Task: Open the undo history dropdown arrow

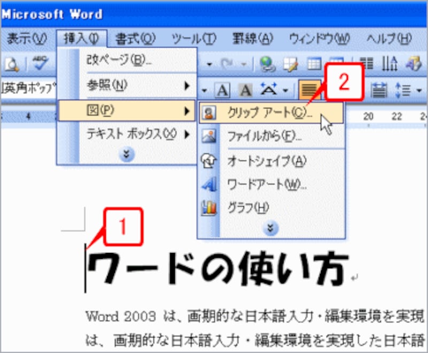Action: [209, 64]
